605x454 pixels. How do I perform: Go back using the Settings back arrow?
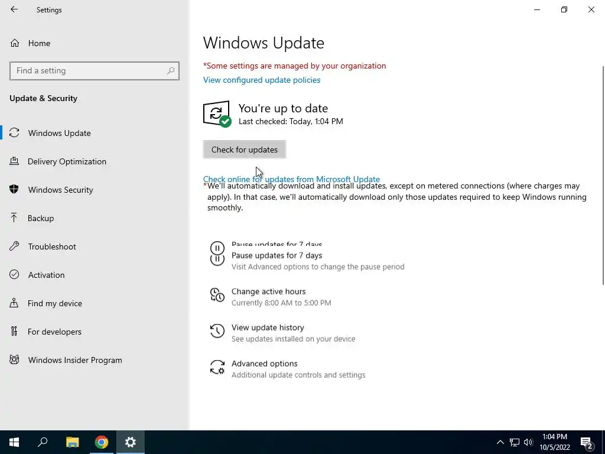click(x=14, y=9)
